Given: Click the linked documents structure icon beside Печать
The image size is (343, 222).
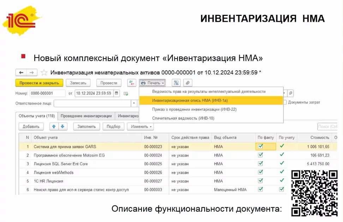Looking at the screenshot, I should (x=175, y=83).
